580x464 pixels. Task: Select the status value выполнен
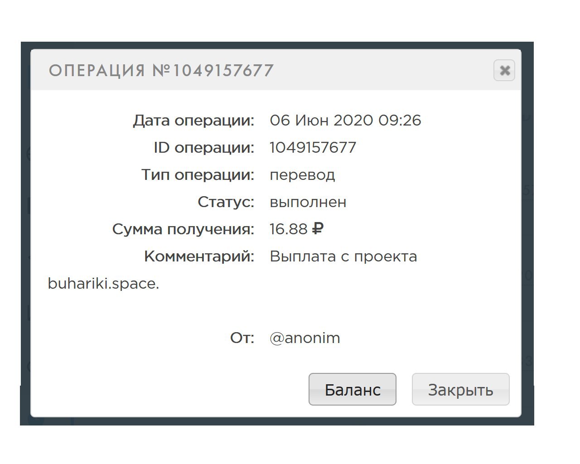pos(308,202)
